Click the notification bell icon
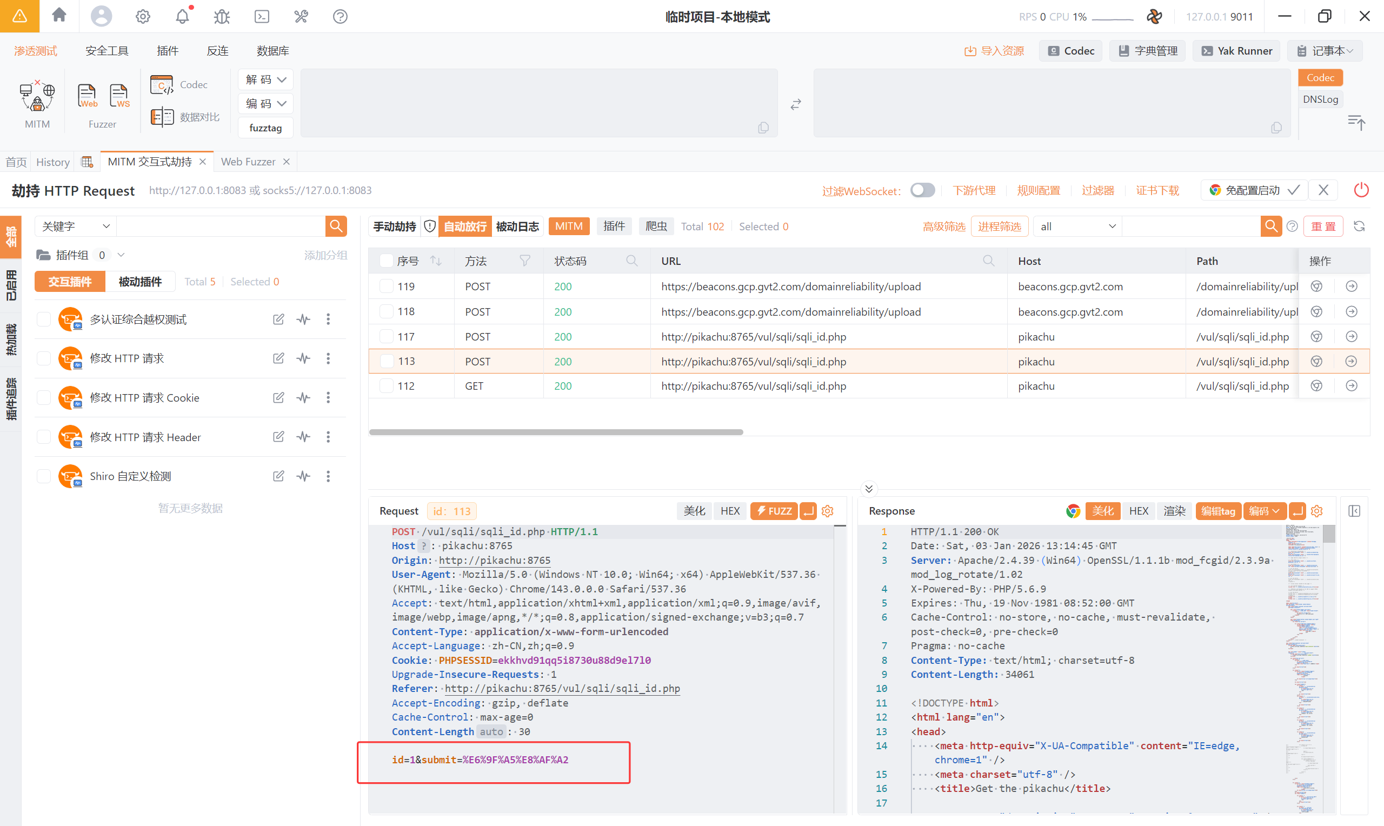Image resolution: width=1384 pixels, height=826 pixels. tap(183, 17)
